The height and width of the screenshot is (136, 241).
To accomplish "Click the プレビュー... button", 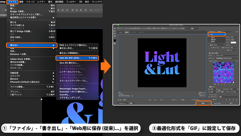I will pyautogui.click(x=123, y=103).
